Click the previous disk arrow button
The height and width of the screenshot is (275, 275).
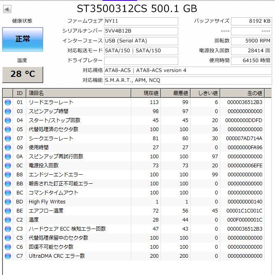click(7, 9)
